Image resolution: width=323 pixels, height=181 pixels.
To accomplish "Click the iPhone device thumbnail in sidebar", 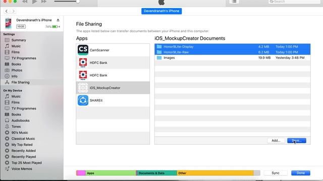I will (x=9, y=24).
